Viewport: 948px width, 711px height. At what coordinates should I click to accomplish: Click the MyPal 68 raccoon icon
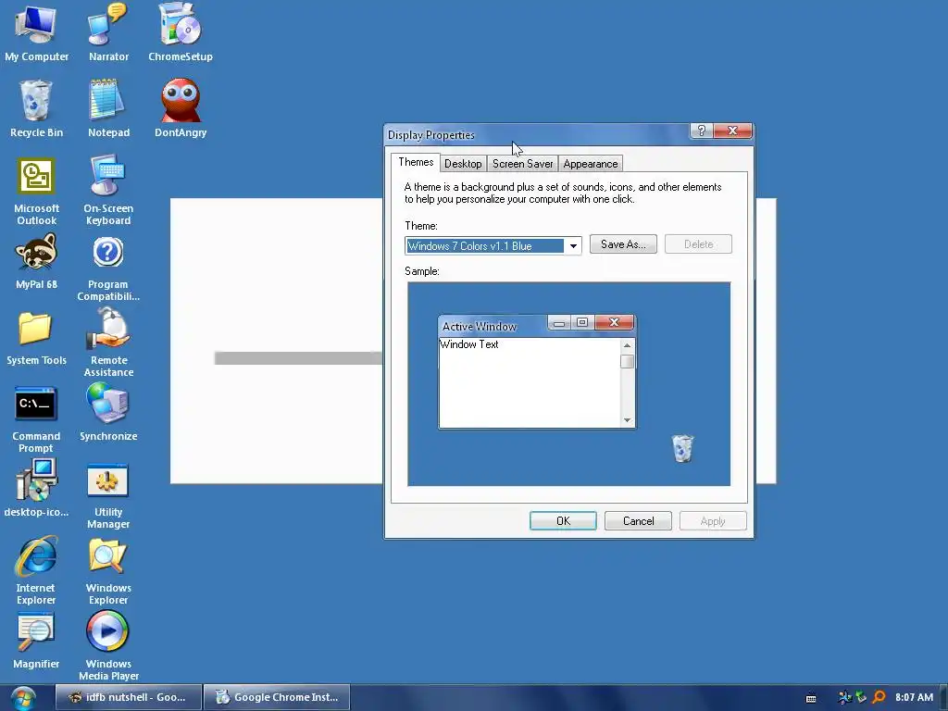click(x=36, y=261)
